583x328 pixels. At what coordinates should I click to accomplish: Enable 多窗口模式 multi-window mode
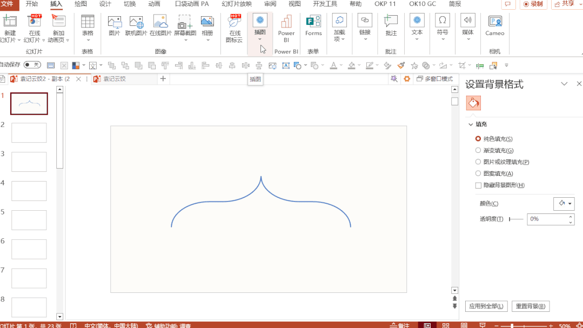434,79
